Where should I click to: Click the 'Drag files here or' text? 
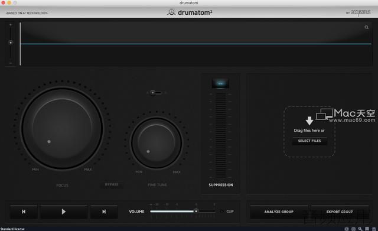coord(309,131)
